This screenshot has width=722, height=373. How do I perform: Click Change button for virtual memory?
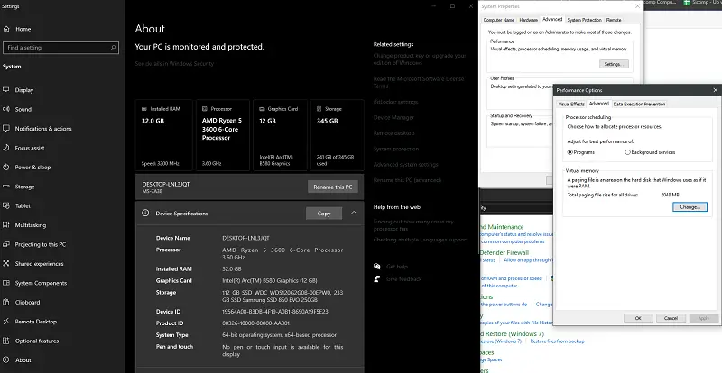coord(690,207)
